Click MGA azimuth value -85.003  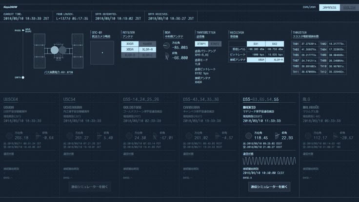pos(180,48)
